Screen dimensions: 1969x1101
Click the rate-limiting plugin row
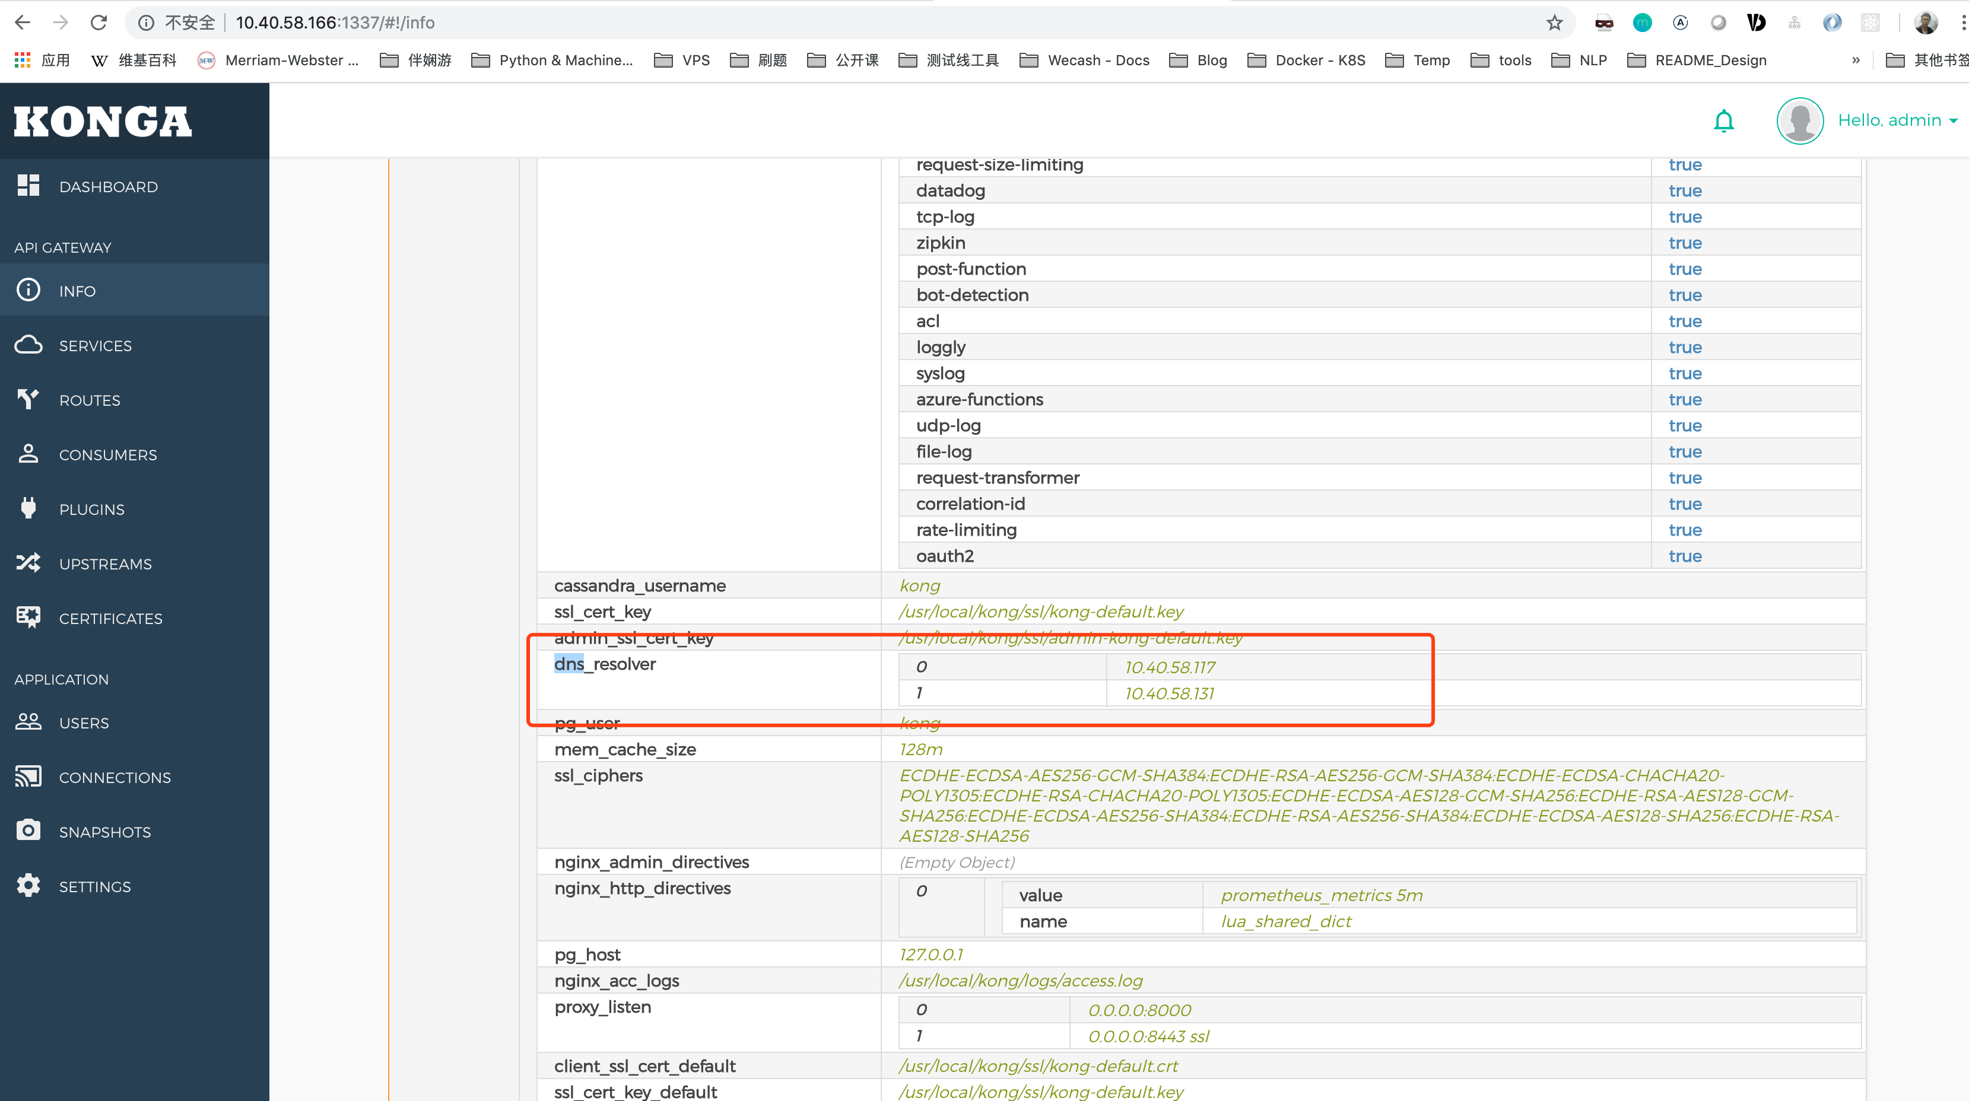tap(1380, 530)
